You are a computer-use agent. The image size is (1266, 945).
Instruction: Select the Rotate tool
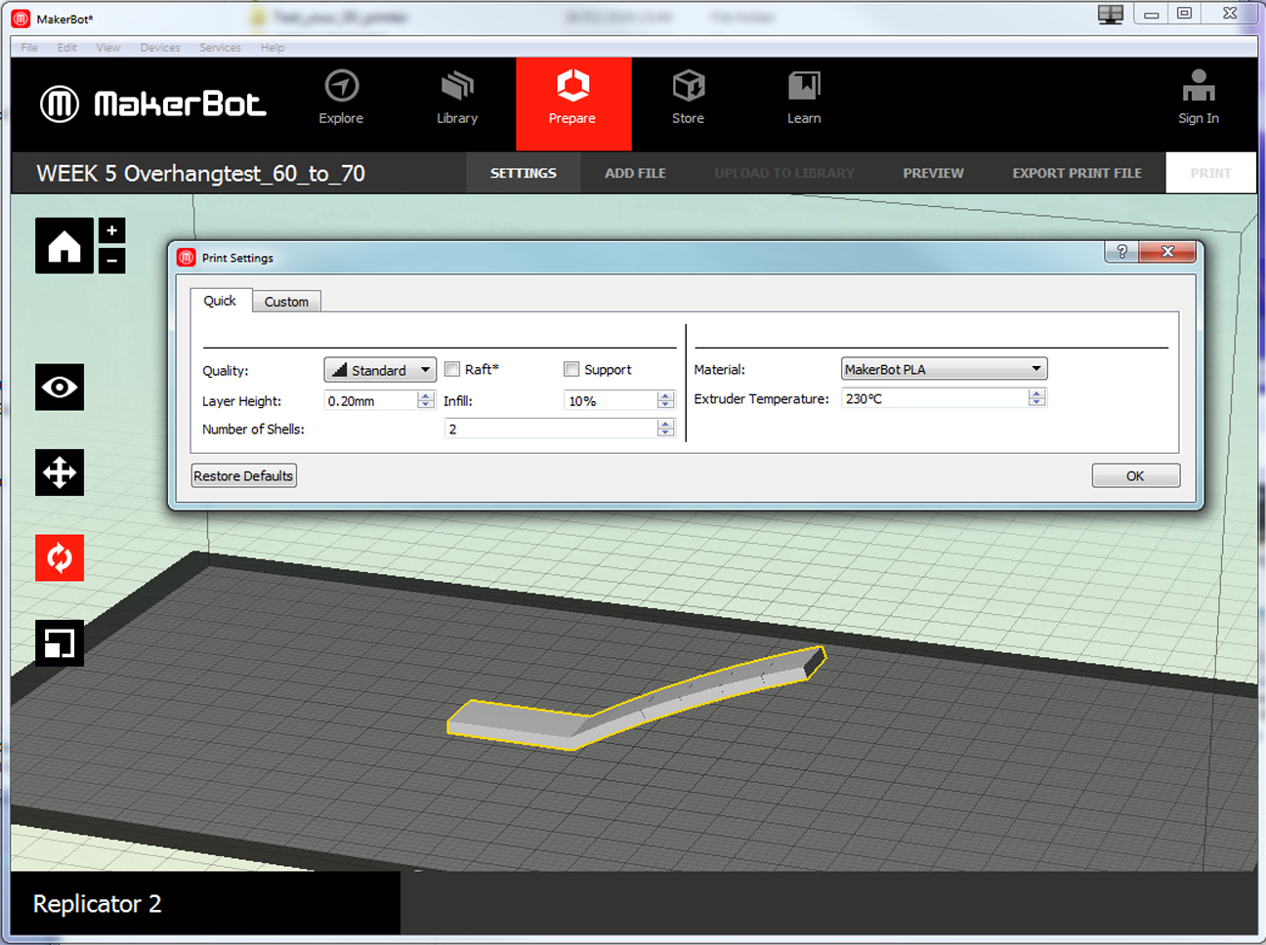[x=60, y=558]
